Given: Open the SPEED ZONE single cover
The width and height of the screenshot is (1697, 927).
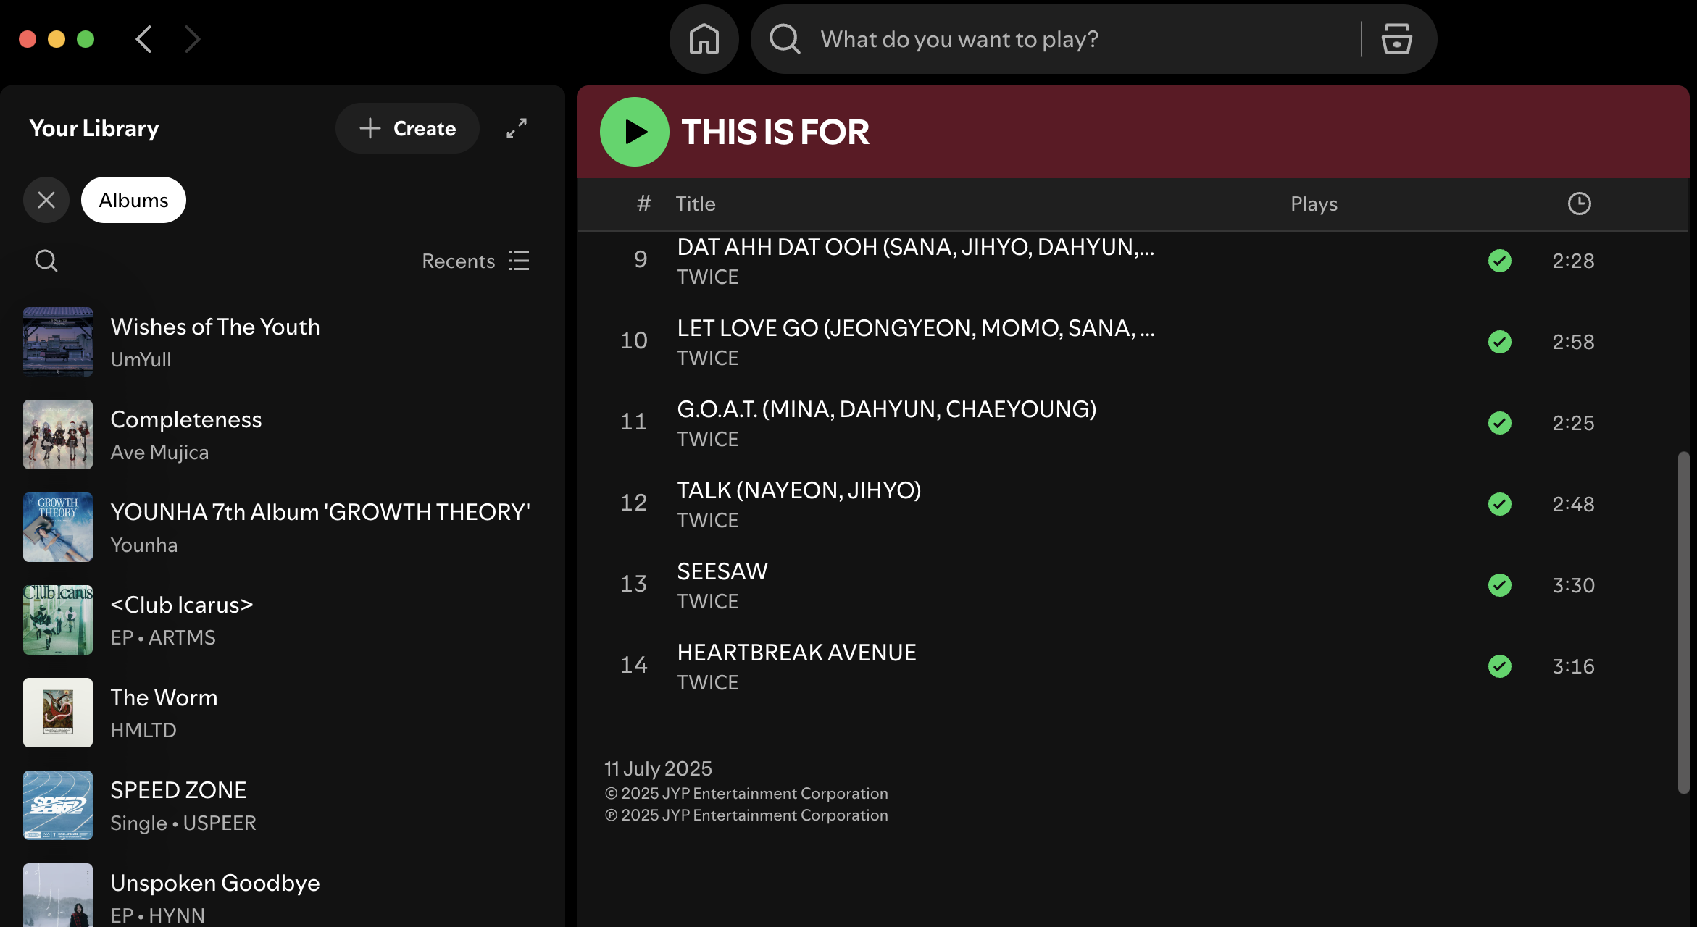Looking at the screenshot, I should click(58, 805).
